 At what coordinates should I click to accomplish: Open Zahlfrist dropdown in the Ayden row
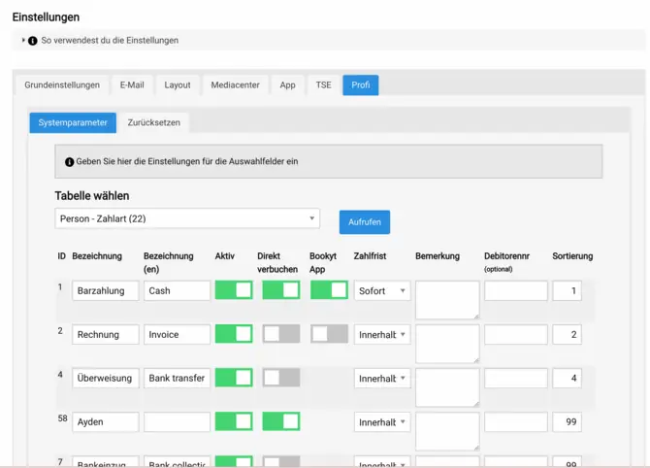tap(382, 422)
